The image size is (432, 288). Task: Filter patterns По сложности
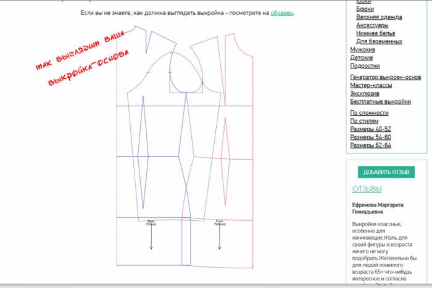point(369,113)
